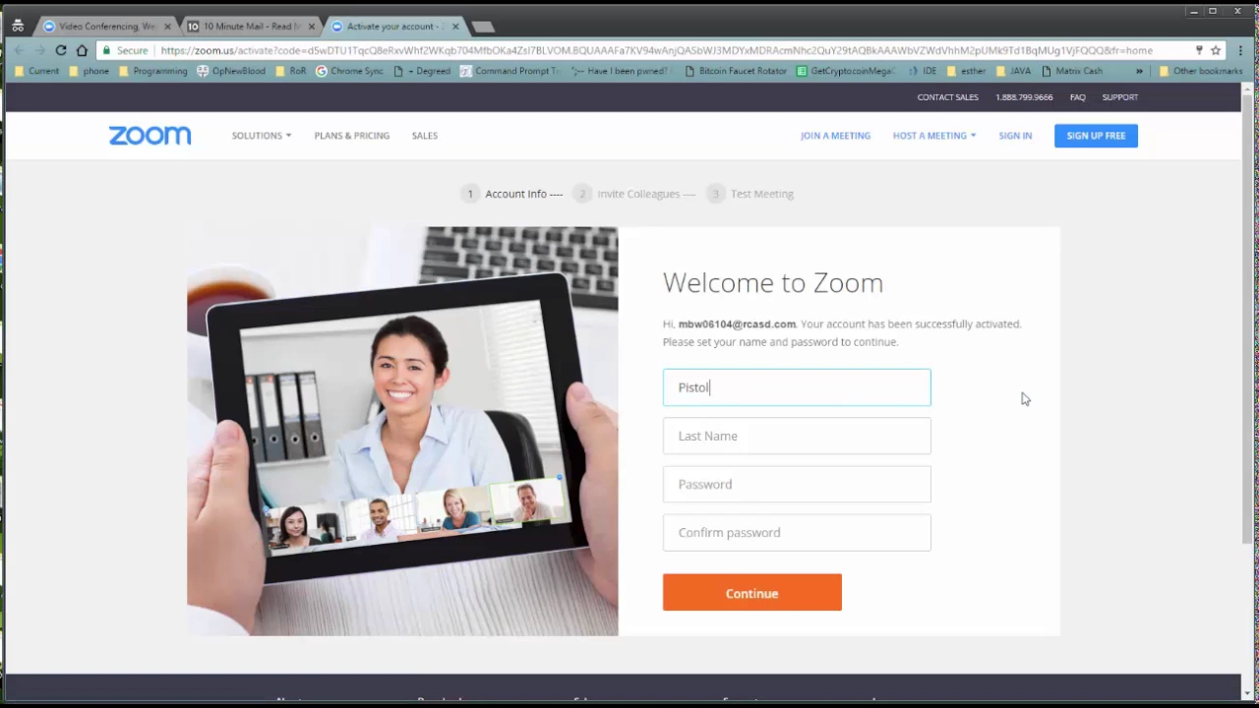Click Sign Up Free button

point(1096,136)
